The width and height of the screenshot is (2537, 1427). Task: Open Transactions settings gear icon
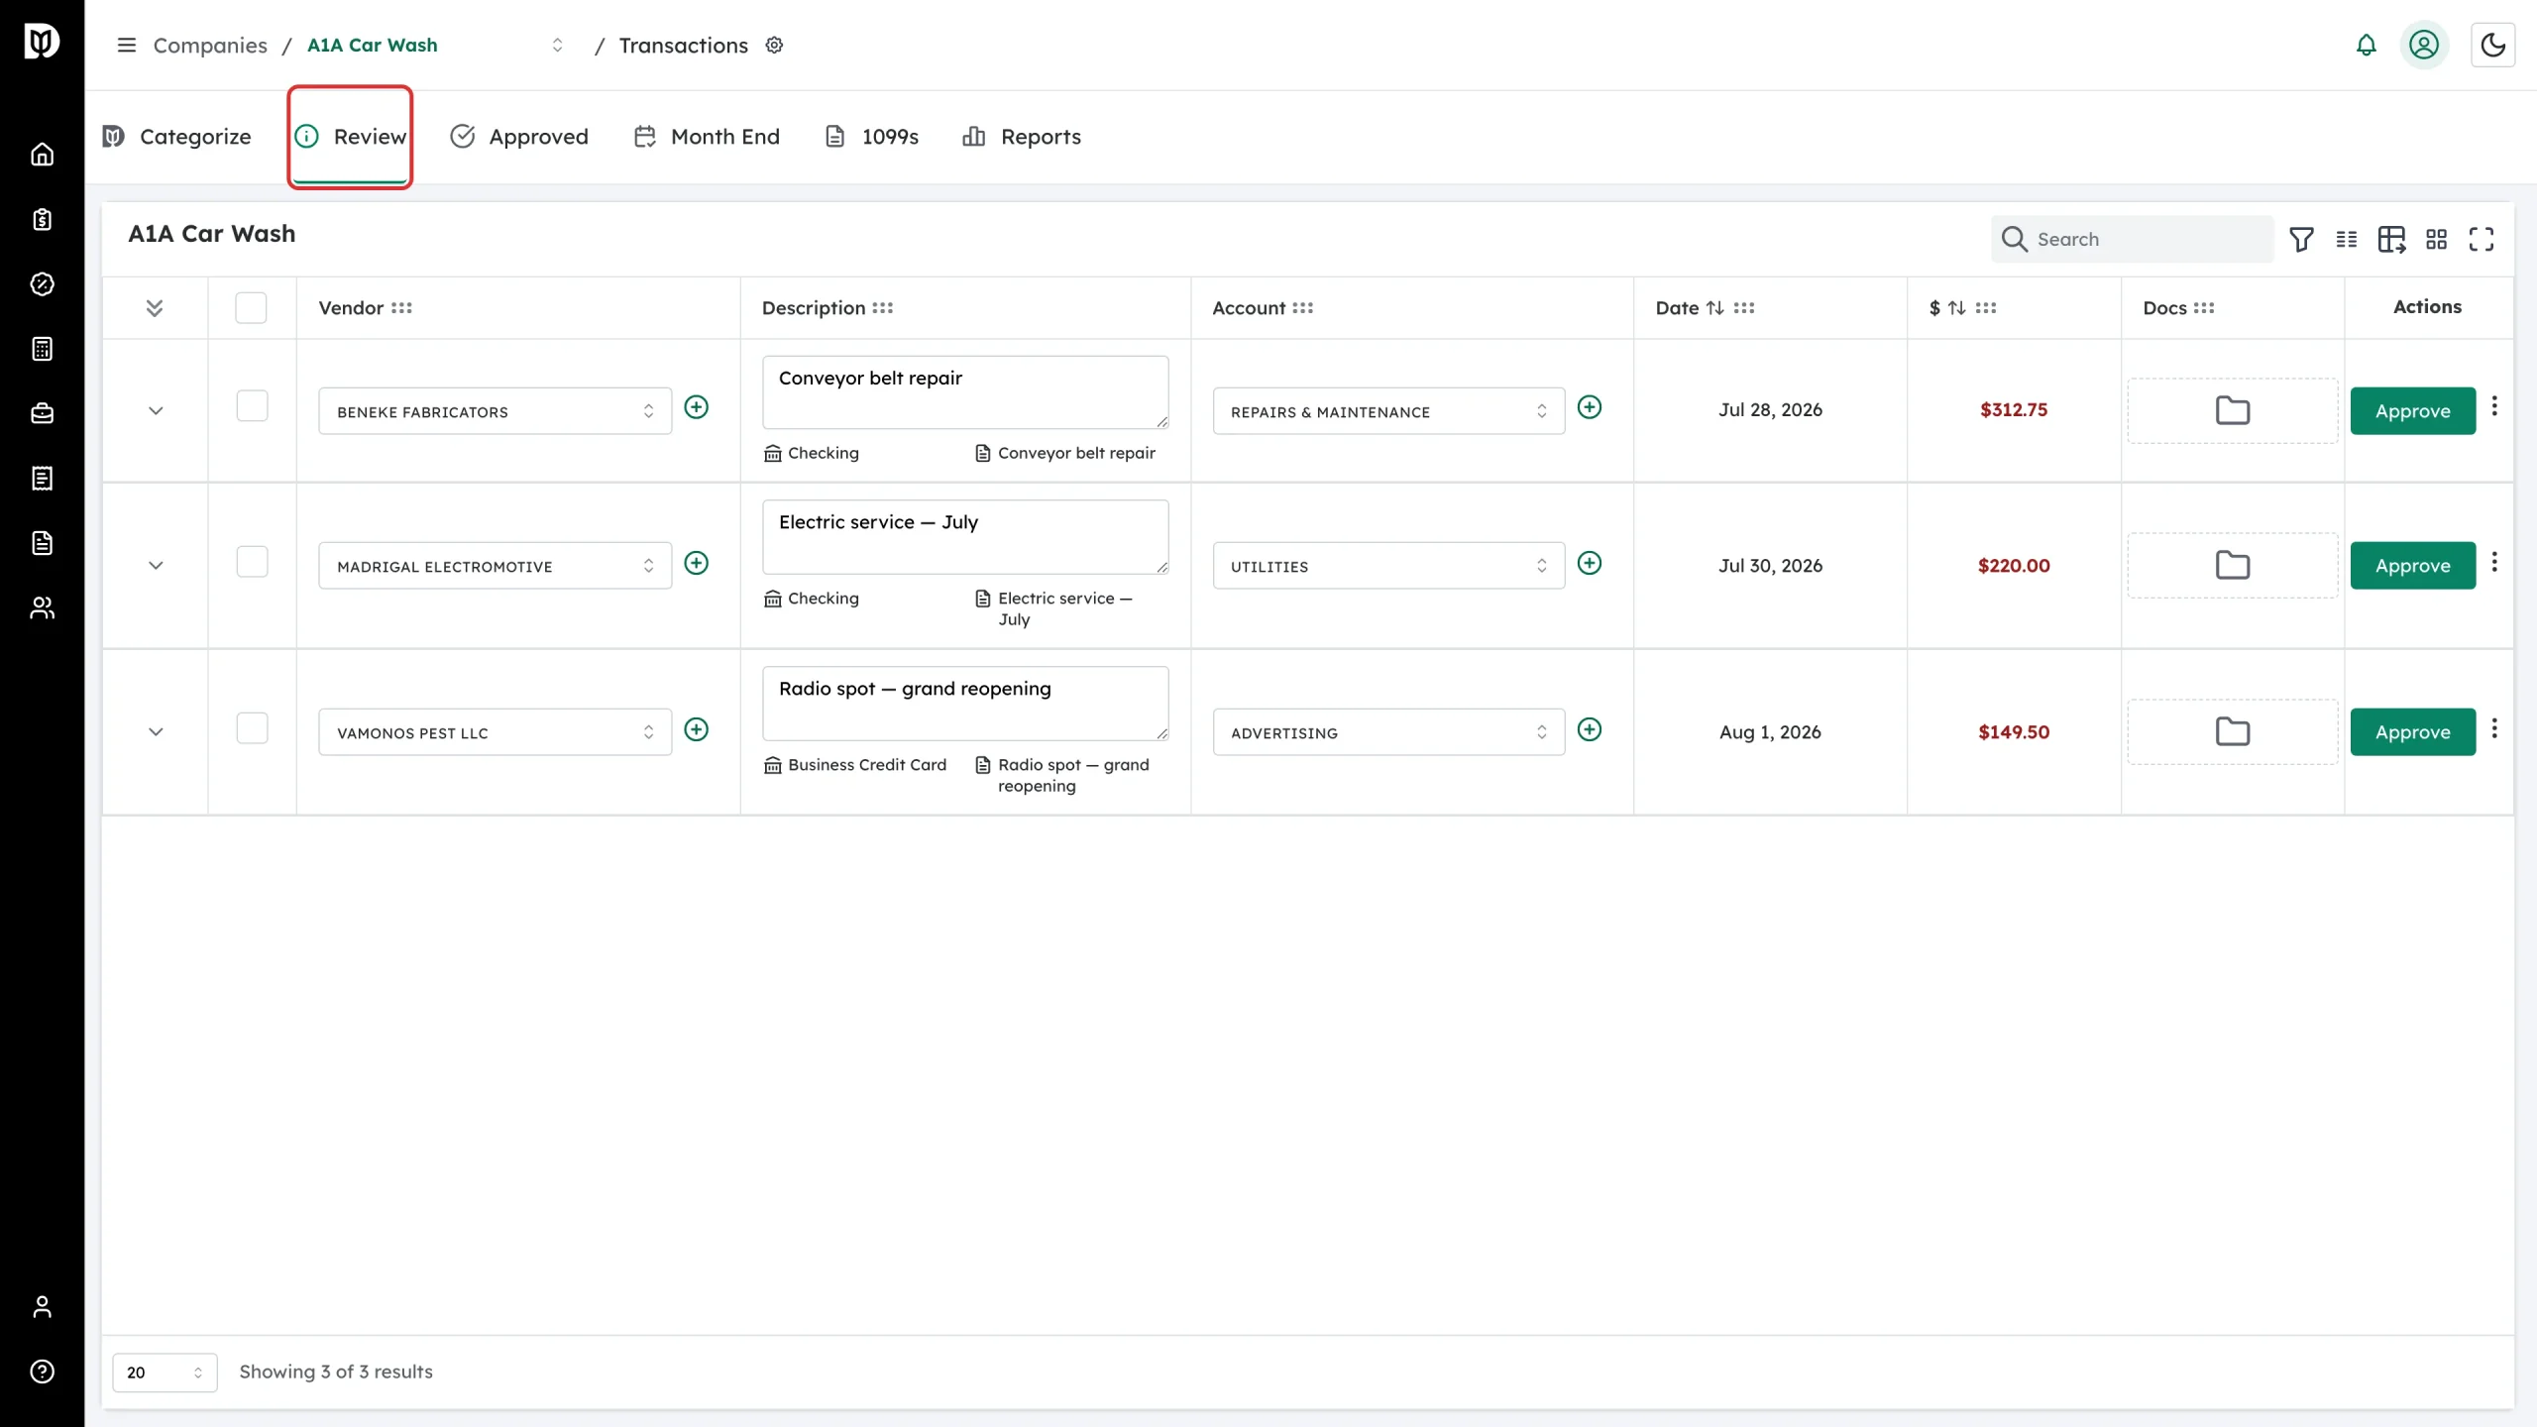tap(774, 46)
